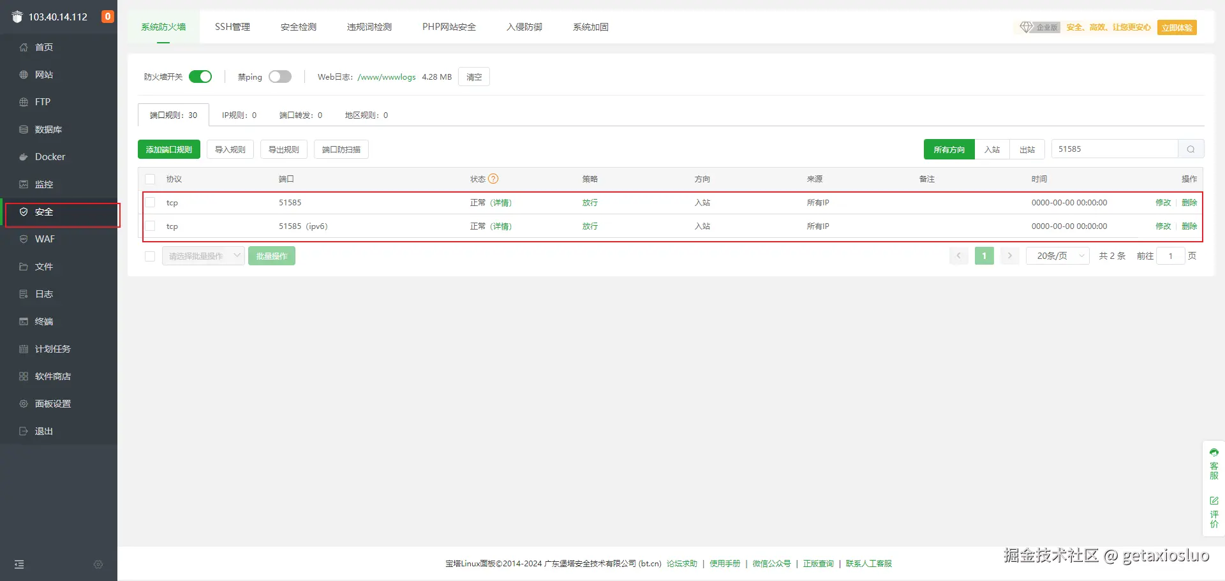Click 详情 in the 51585 (ipv6) row
This screenshot has width=1225, height=581.
[501, 226]
